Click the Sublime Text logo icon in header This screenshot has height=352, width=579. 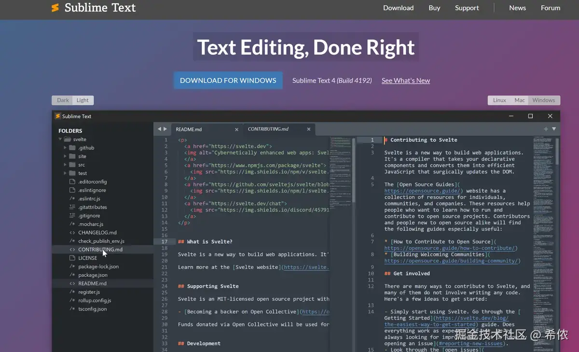[55, 8]
